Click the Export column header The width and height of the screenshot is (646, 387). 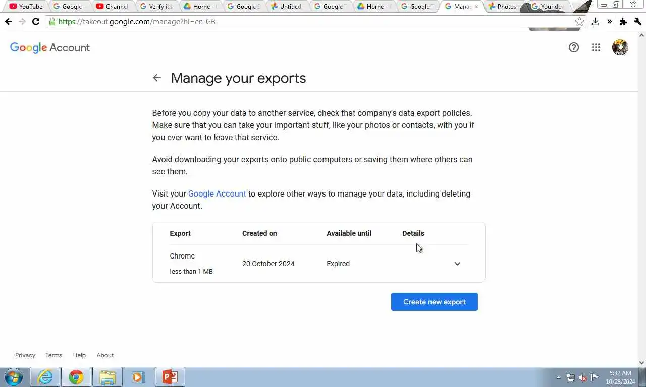click(x=180, y=233)
